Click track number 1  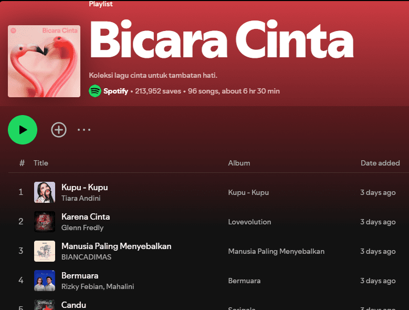[21, 192]
